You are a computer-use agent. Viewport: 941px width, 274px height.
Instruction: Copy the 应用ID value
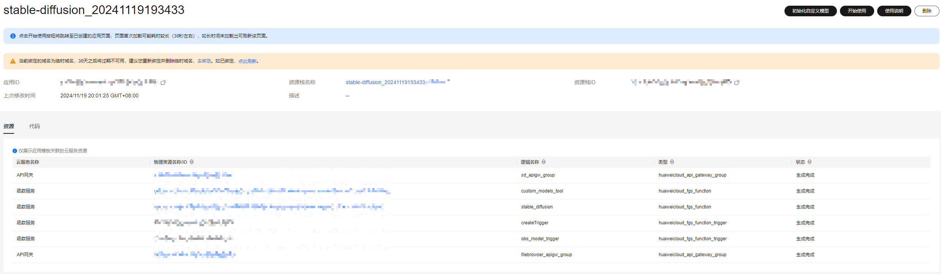[163, 83]
